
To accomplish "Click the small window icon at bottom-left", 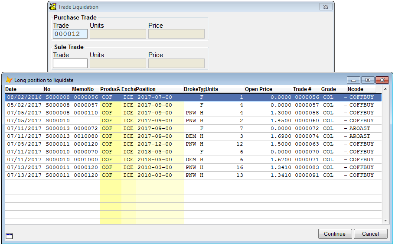I will [9, 236].
